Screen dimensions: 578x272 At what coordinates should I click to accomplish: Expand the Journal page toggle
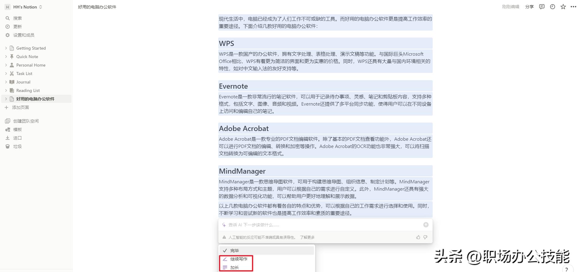pos(6,82)
